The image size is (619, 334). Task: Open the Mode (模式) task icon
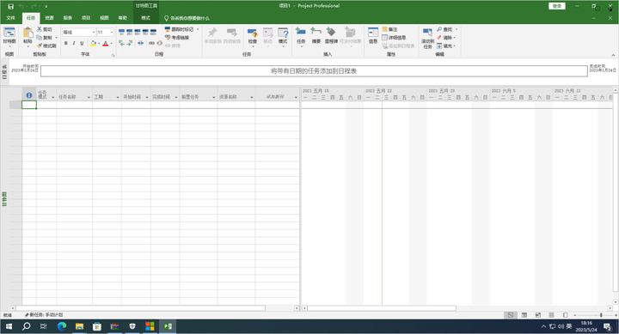[283, 33]
